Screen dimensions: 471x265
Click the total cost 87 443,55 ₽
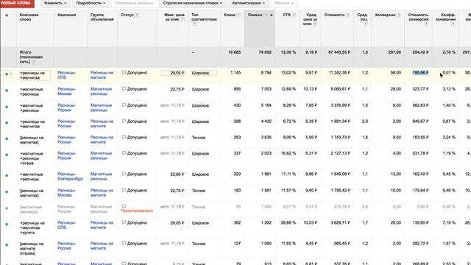[x=339, y=52]
